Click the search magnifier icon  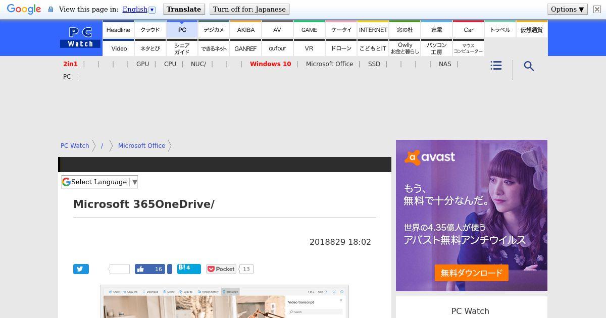click(x=529, y=66)
